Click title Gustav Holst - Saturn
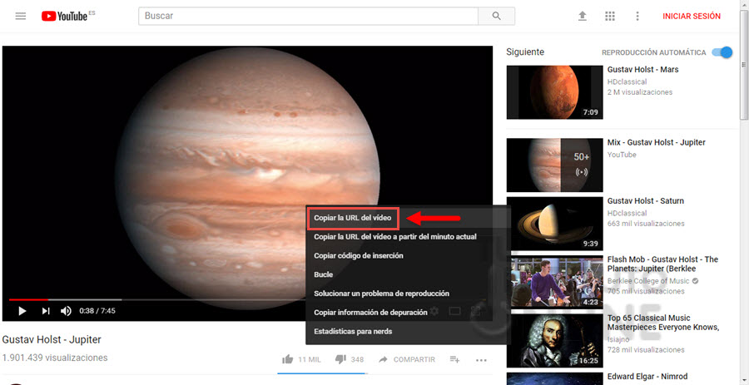This screenshot has height=385, width=749. pyautogui.click(x=645, y=201)
